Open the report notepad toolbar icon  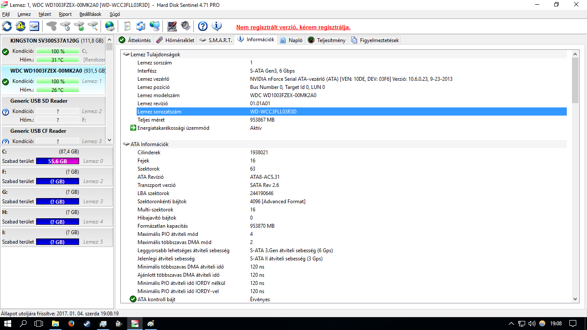127,26
